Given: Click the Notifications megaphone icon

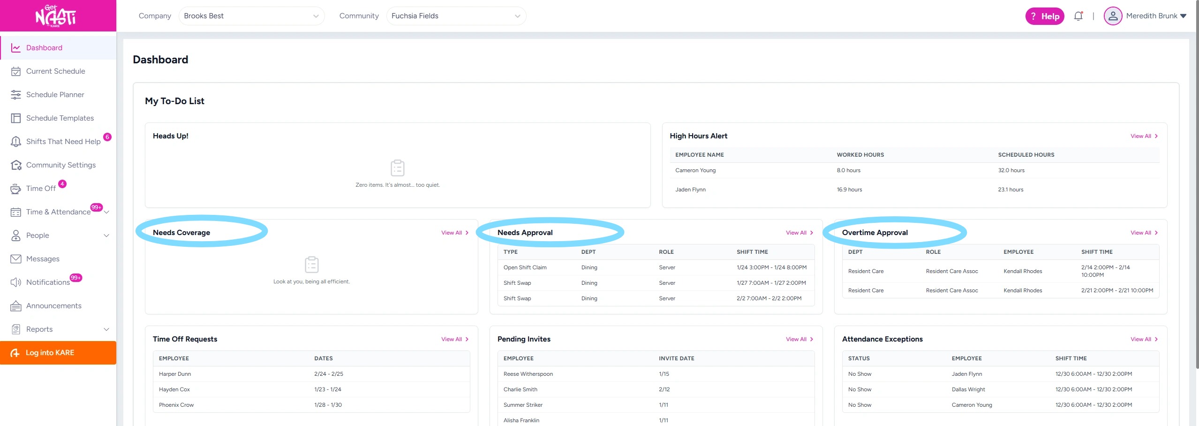Looking at the screenshot, I should pos(16,282).
